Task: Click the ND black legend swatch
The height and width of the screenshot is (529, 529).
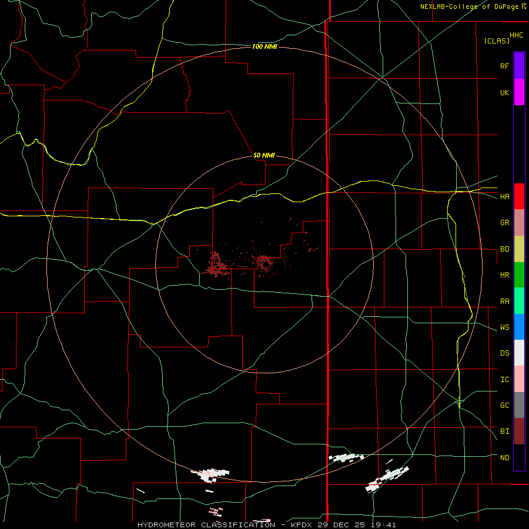Action: click(519, 457)
